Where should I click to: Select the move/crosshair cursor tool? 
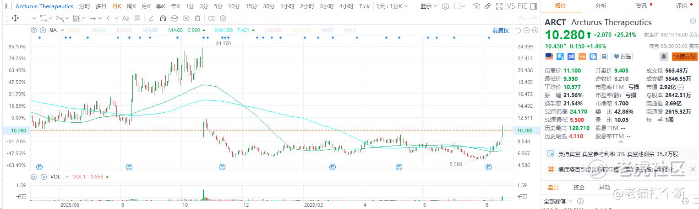click(15, 18)
